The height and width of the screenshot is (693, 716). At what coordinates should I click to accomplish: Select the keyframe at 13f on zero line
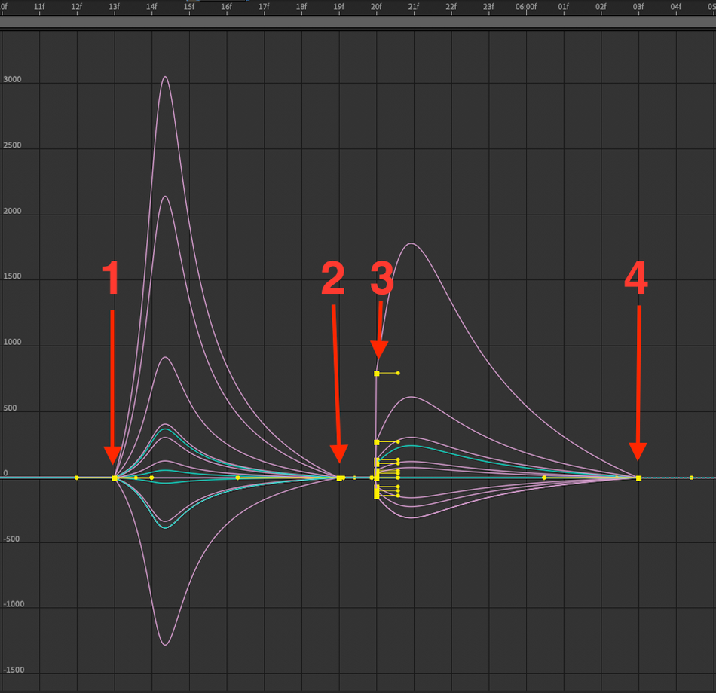tap(115, 478)
